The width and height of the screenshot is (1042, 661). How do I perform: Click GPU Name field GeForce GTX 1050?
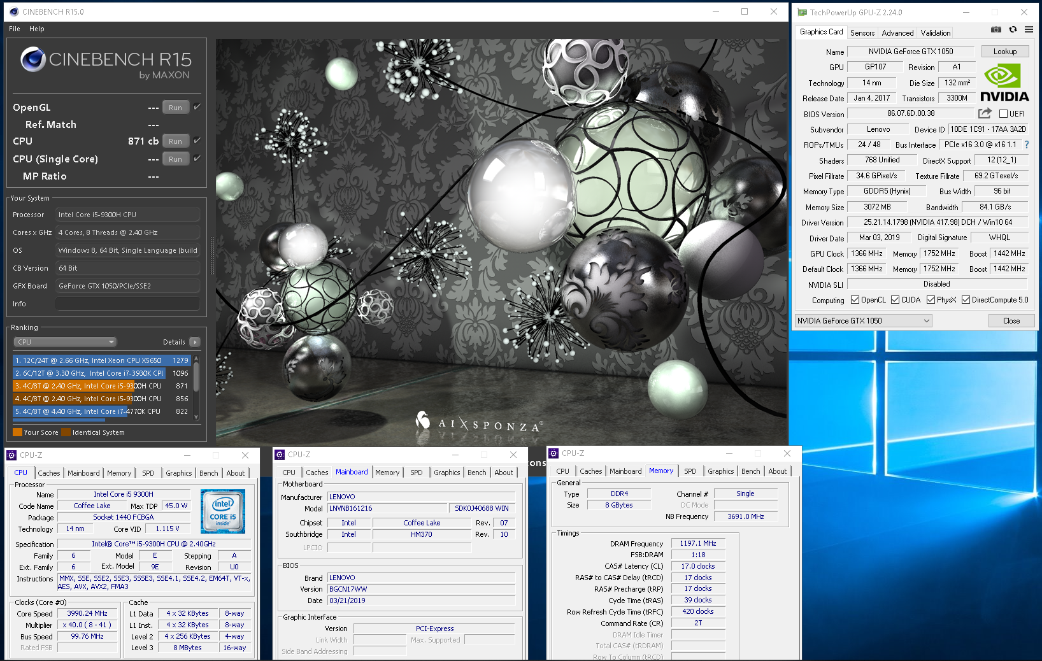(x=911, y=52)
